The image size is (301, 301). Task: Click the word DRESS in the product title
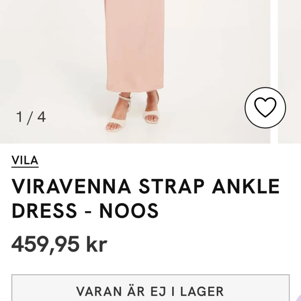[44, 211]
